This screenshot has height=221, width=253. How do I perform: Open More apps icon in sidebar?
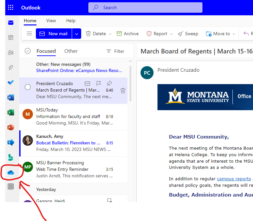coord(11,187)
